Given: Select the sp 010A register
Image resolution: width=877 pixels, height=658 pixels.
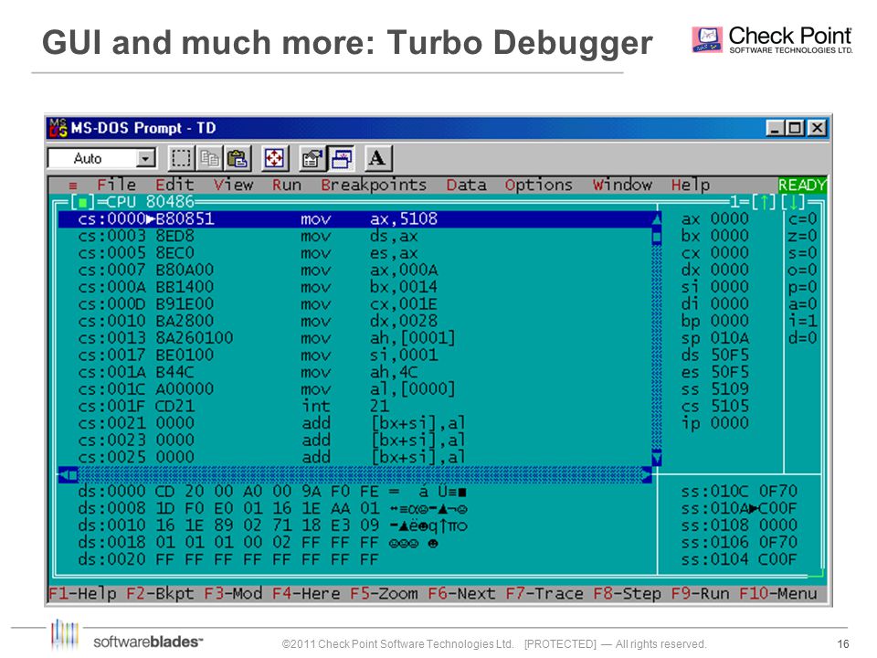Looking at the screenshot, I should click(714, 338).
